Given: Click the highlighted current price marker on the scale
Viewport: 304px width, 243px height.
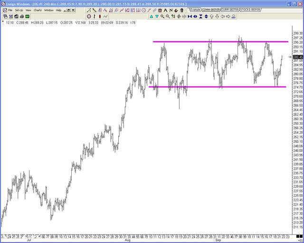Looking at the screenshot, I should point(298,57).
